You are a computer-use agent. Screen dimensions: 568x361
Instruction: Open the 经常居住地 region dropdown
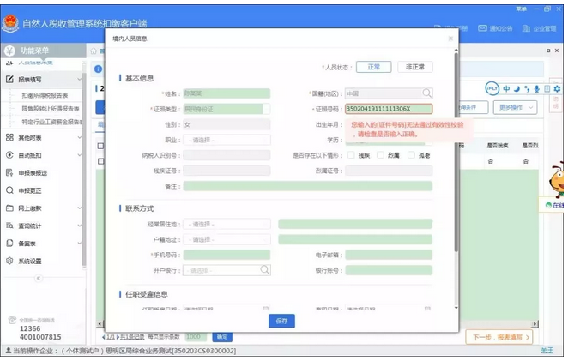click(227, 224)
